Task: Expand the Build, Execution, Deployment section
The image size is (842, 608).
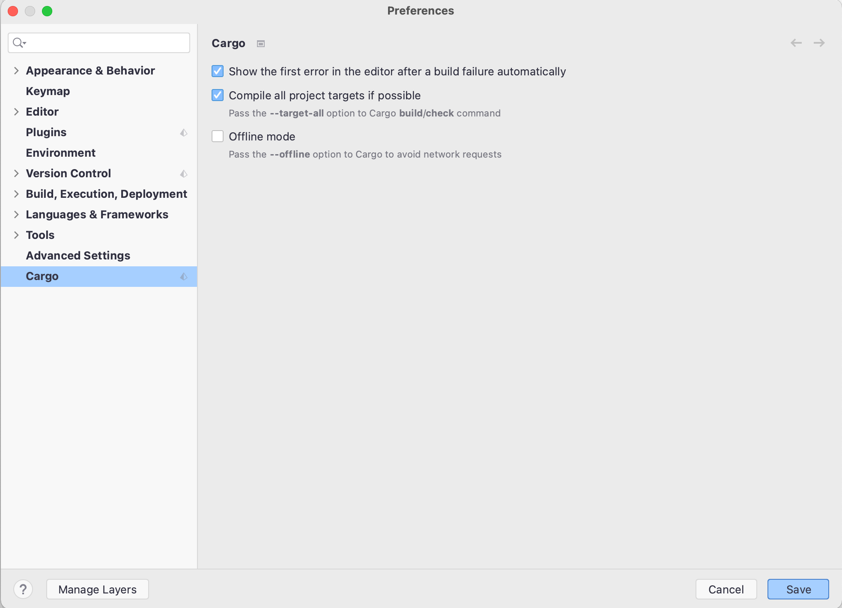Action: click(x=16, y=194)
